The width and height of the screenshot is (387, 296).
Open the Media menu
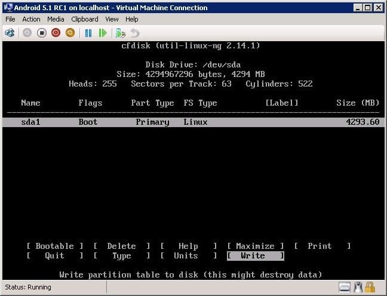coord(56,19)
